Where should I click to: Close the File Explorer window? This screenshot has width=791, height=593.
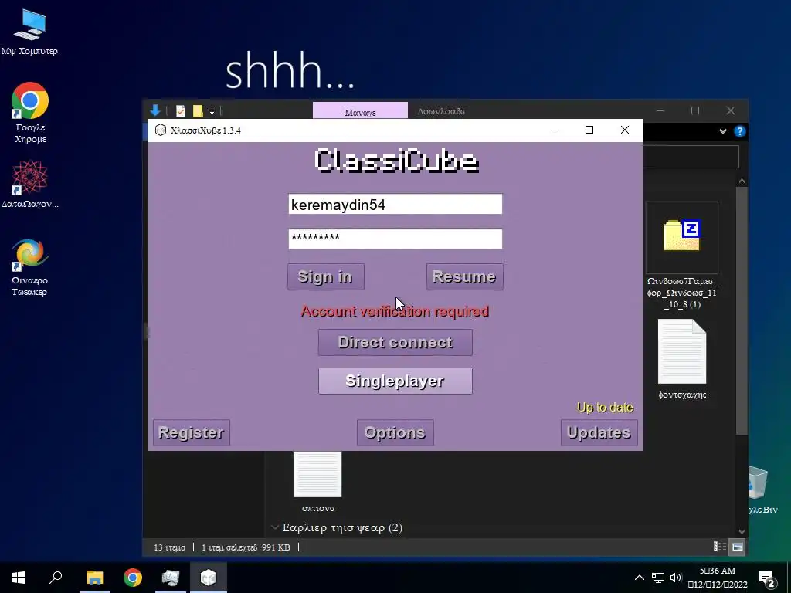click(x=731, y=110)
